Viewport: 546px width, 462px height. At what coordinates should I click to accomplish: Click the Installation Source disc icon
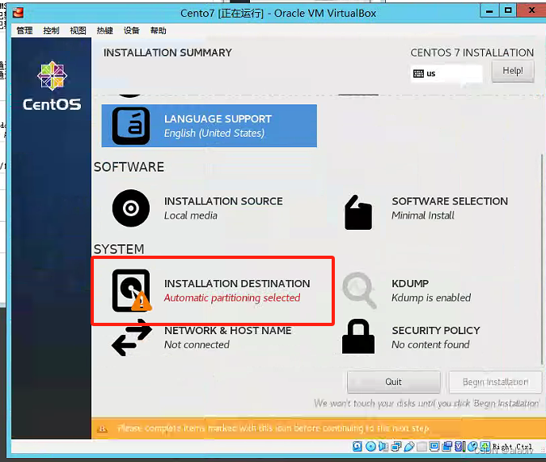coord(131,208)
